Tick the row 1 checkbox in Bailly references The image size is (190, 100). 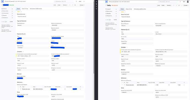pos(122,85)
